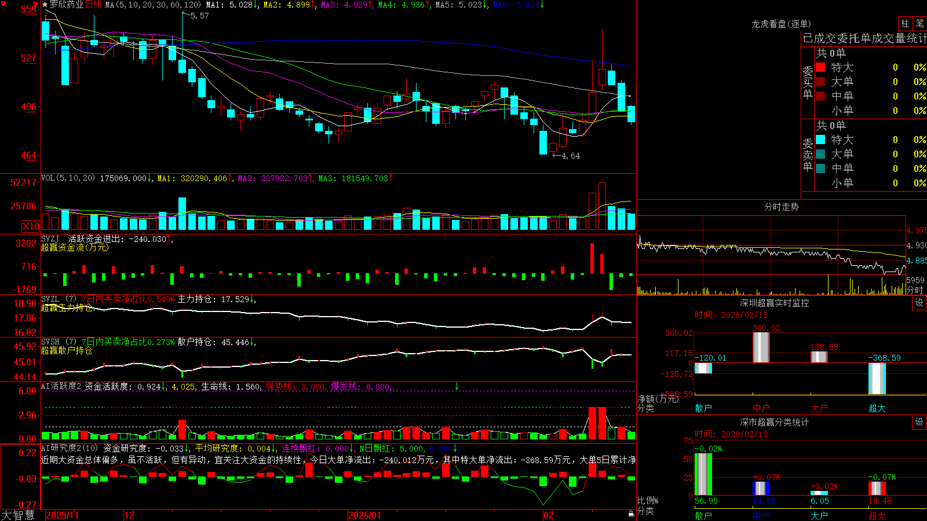Click the green arrow marker in AI活跃度2

(457, 386)
